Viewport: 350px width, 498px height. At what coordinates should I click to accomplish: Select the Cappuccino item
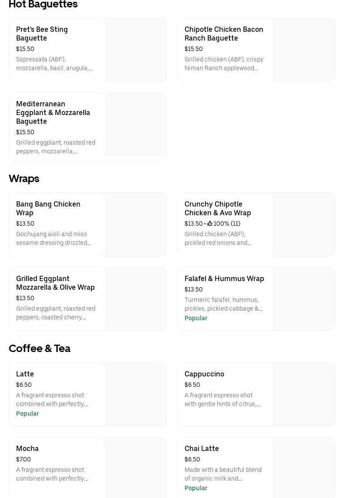pyautogui.click(x=204, y=374)
